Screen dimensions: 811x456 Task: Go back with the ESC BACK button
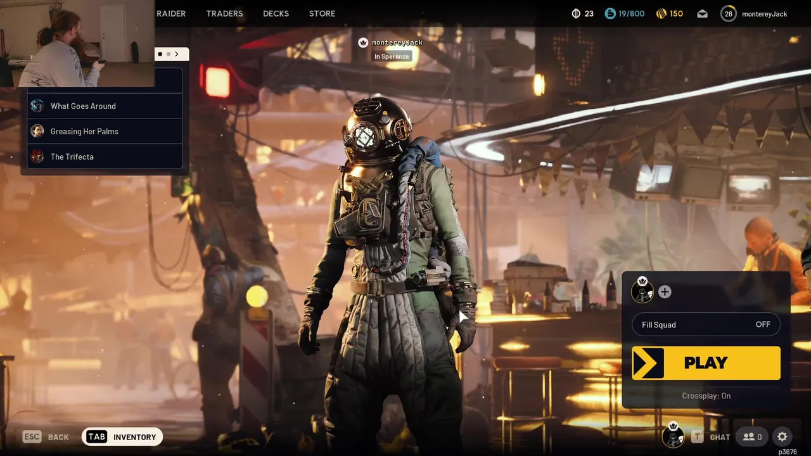tap(46, 437)
